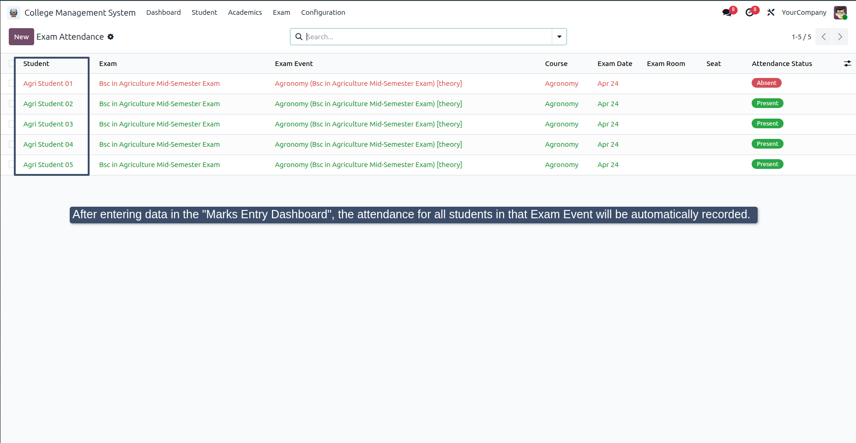Open the Configuration menu
This screenshot has height=443, width=856.
point(323,12)
